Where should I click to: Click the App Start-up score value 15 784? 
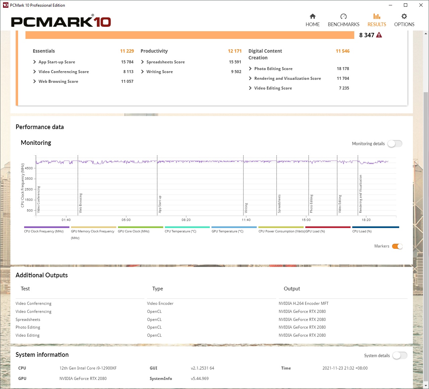127,62
